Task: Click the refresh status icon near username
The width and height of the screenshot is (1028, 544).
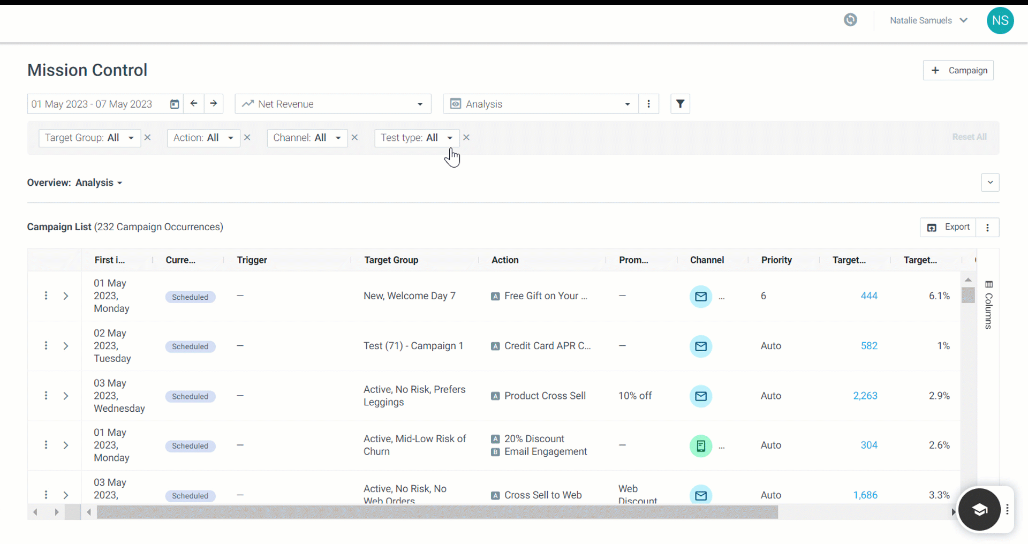Action: pos(850,20)
